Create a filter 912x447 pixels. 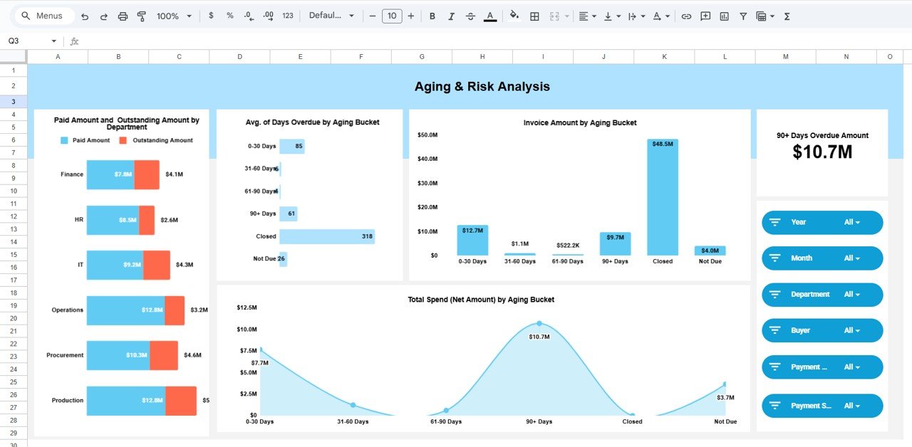(742, 15)
